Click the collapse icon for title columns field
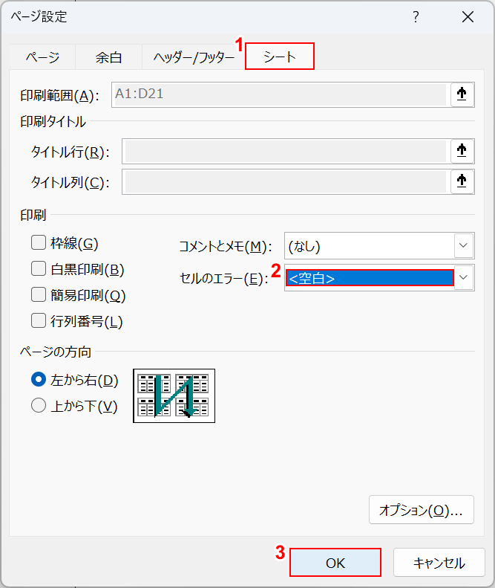495x588 pixels. click(462, 181)
